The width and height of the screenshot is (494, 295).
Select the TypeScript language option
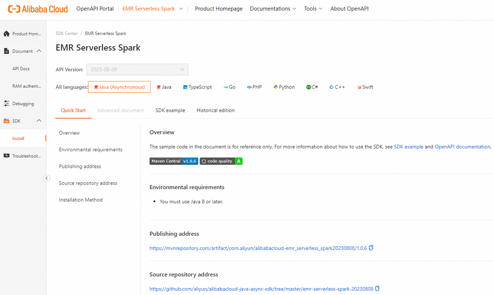coord(197,87)
